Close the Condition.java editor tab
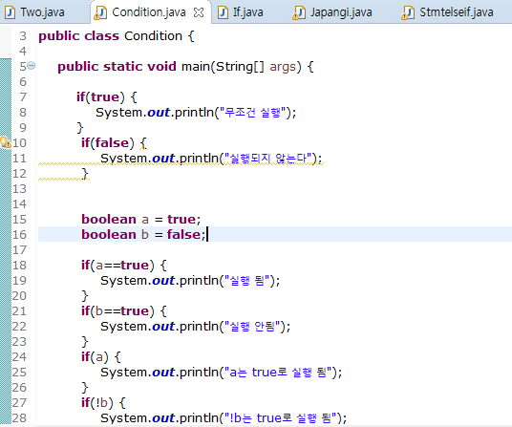The image size is (512, 427). coord(199,12)
